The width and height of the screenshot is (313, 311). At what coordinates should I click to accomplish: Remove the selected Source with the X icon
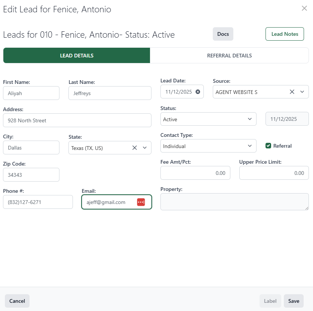292,91
